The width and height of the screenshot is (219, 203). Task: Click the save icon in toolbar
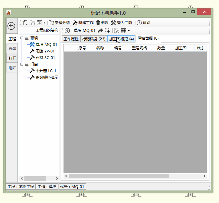(x=39, y=23)
